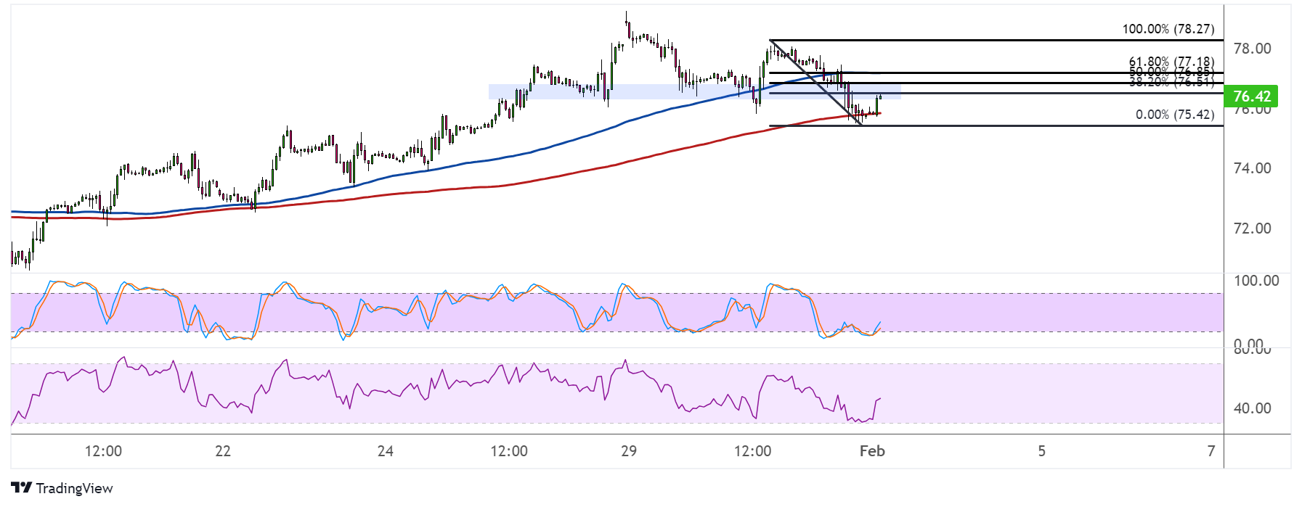Image resolution: width=1302 pixels, height=507 pixels.
Task: Click the 29 date label on time axis
Action: 629,451
